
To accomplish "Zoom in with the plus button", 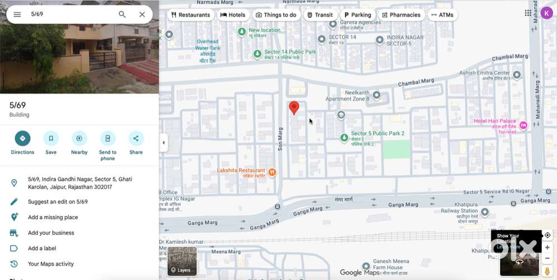I will click(x=548, y=247).
